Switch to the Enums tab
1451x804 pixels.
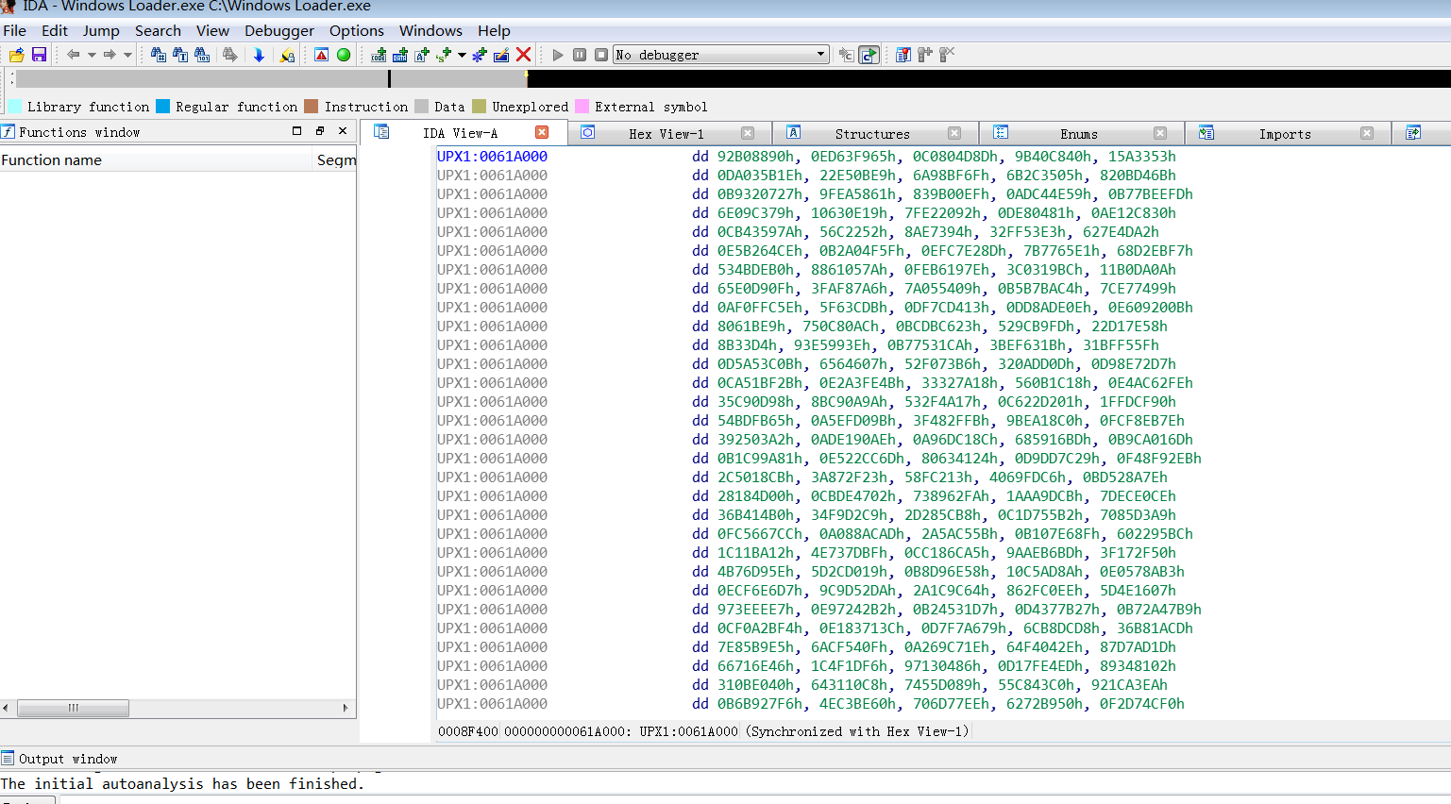pyautogui.click(x=1079, y=134)
